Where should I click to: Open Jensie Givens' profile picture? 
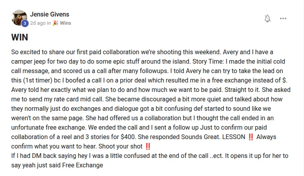pyautogui.click(x=19, y=18)
